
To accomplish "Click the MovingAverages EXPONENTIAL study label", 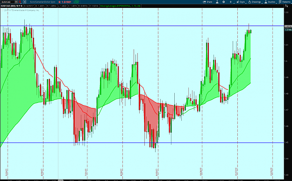I will click(x=120, y=6).
